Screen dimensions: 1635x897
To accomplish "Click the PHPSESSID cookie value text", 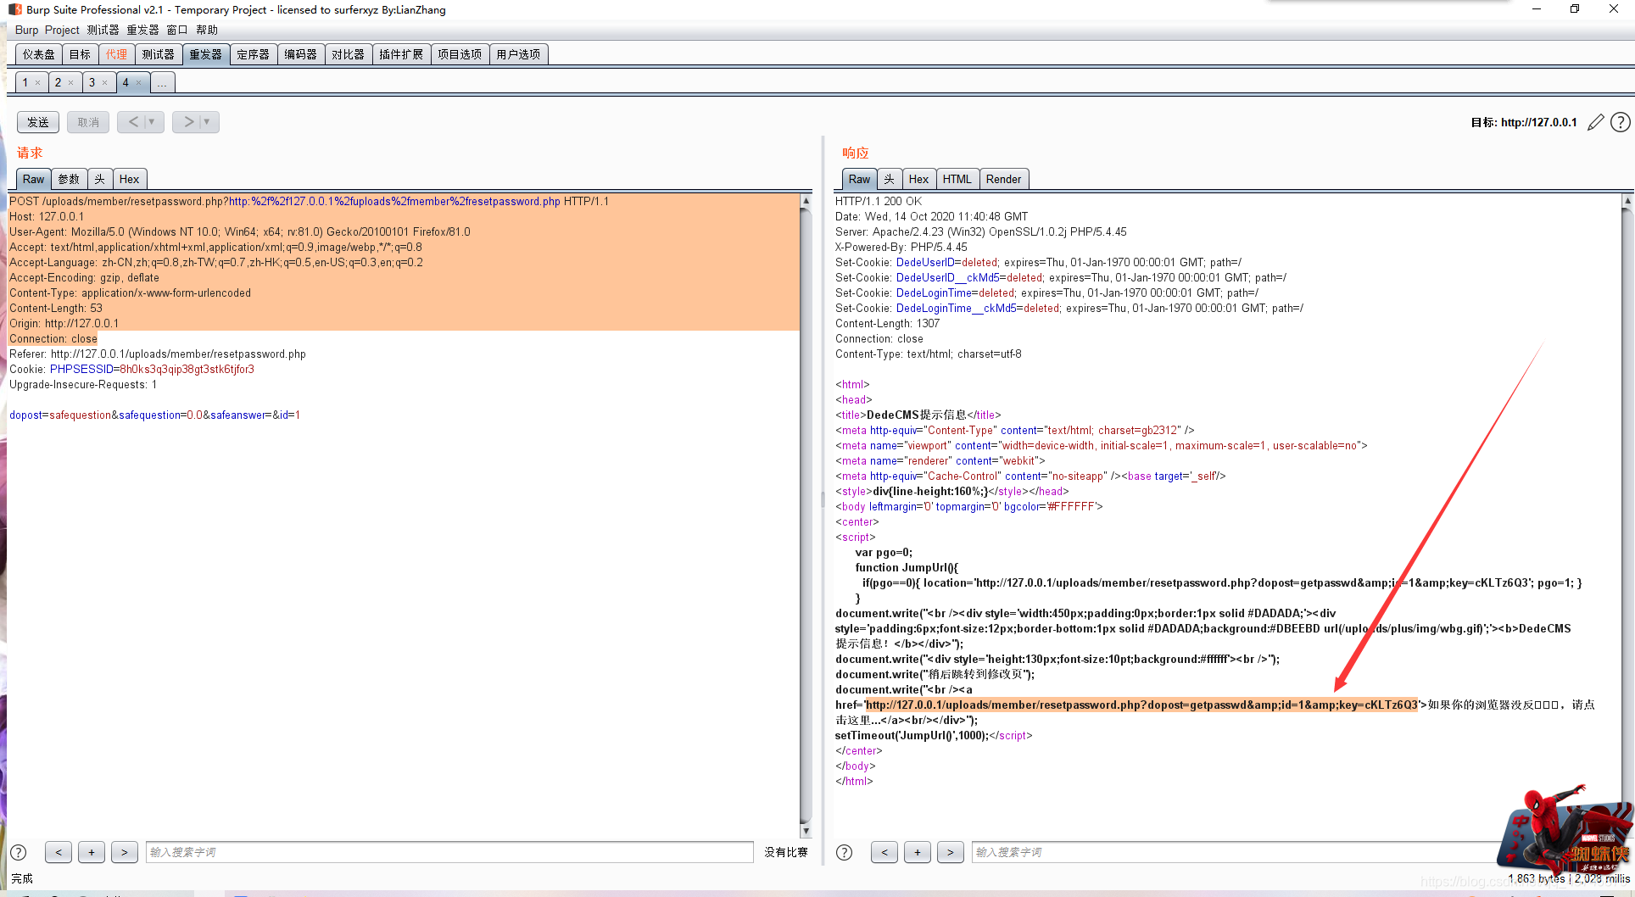I will click(187, 370).
